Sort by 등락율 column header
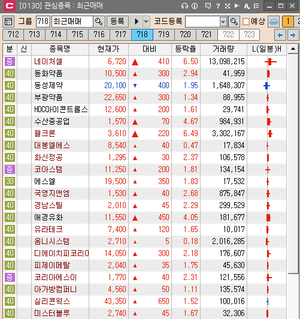This screenshot has width=300, height=319. coord(186,49)
